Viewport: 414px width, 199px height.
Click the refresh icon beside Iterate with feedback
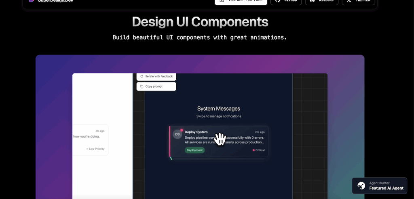click(x=142, y=76)
